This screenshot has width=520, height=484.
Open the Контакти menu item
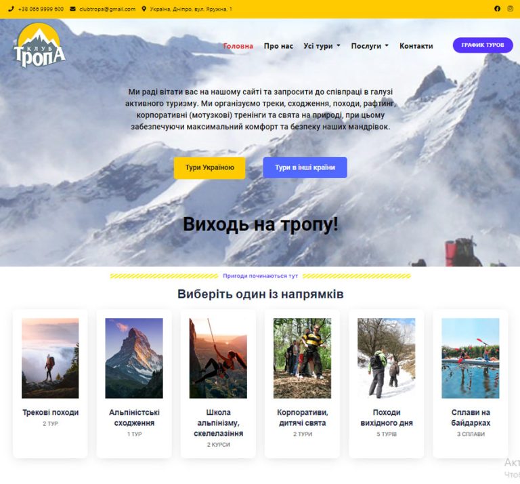416,46
